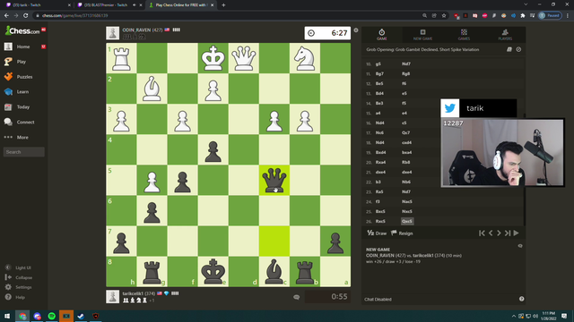Screen dimensions: 574x322
Task: Select move Qxc5 in move list
Action: point(406,221)
